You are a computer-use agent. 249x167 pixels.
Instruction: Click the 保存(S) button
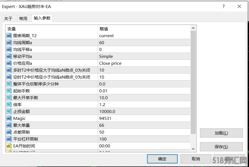click(x=221, y=147)
